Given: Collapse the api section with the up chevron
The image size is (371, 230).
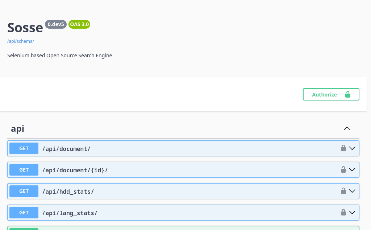Looking at the screenshot, I should [x=347, y=128].
